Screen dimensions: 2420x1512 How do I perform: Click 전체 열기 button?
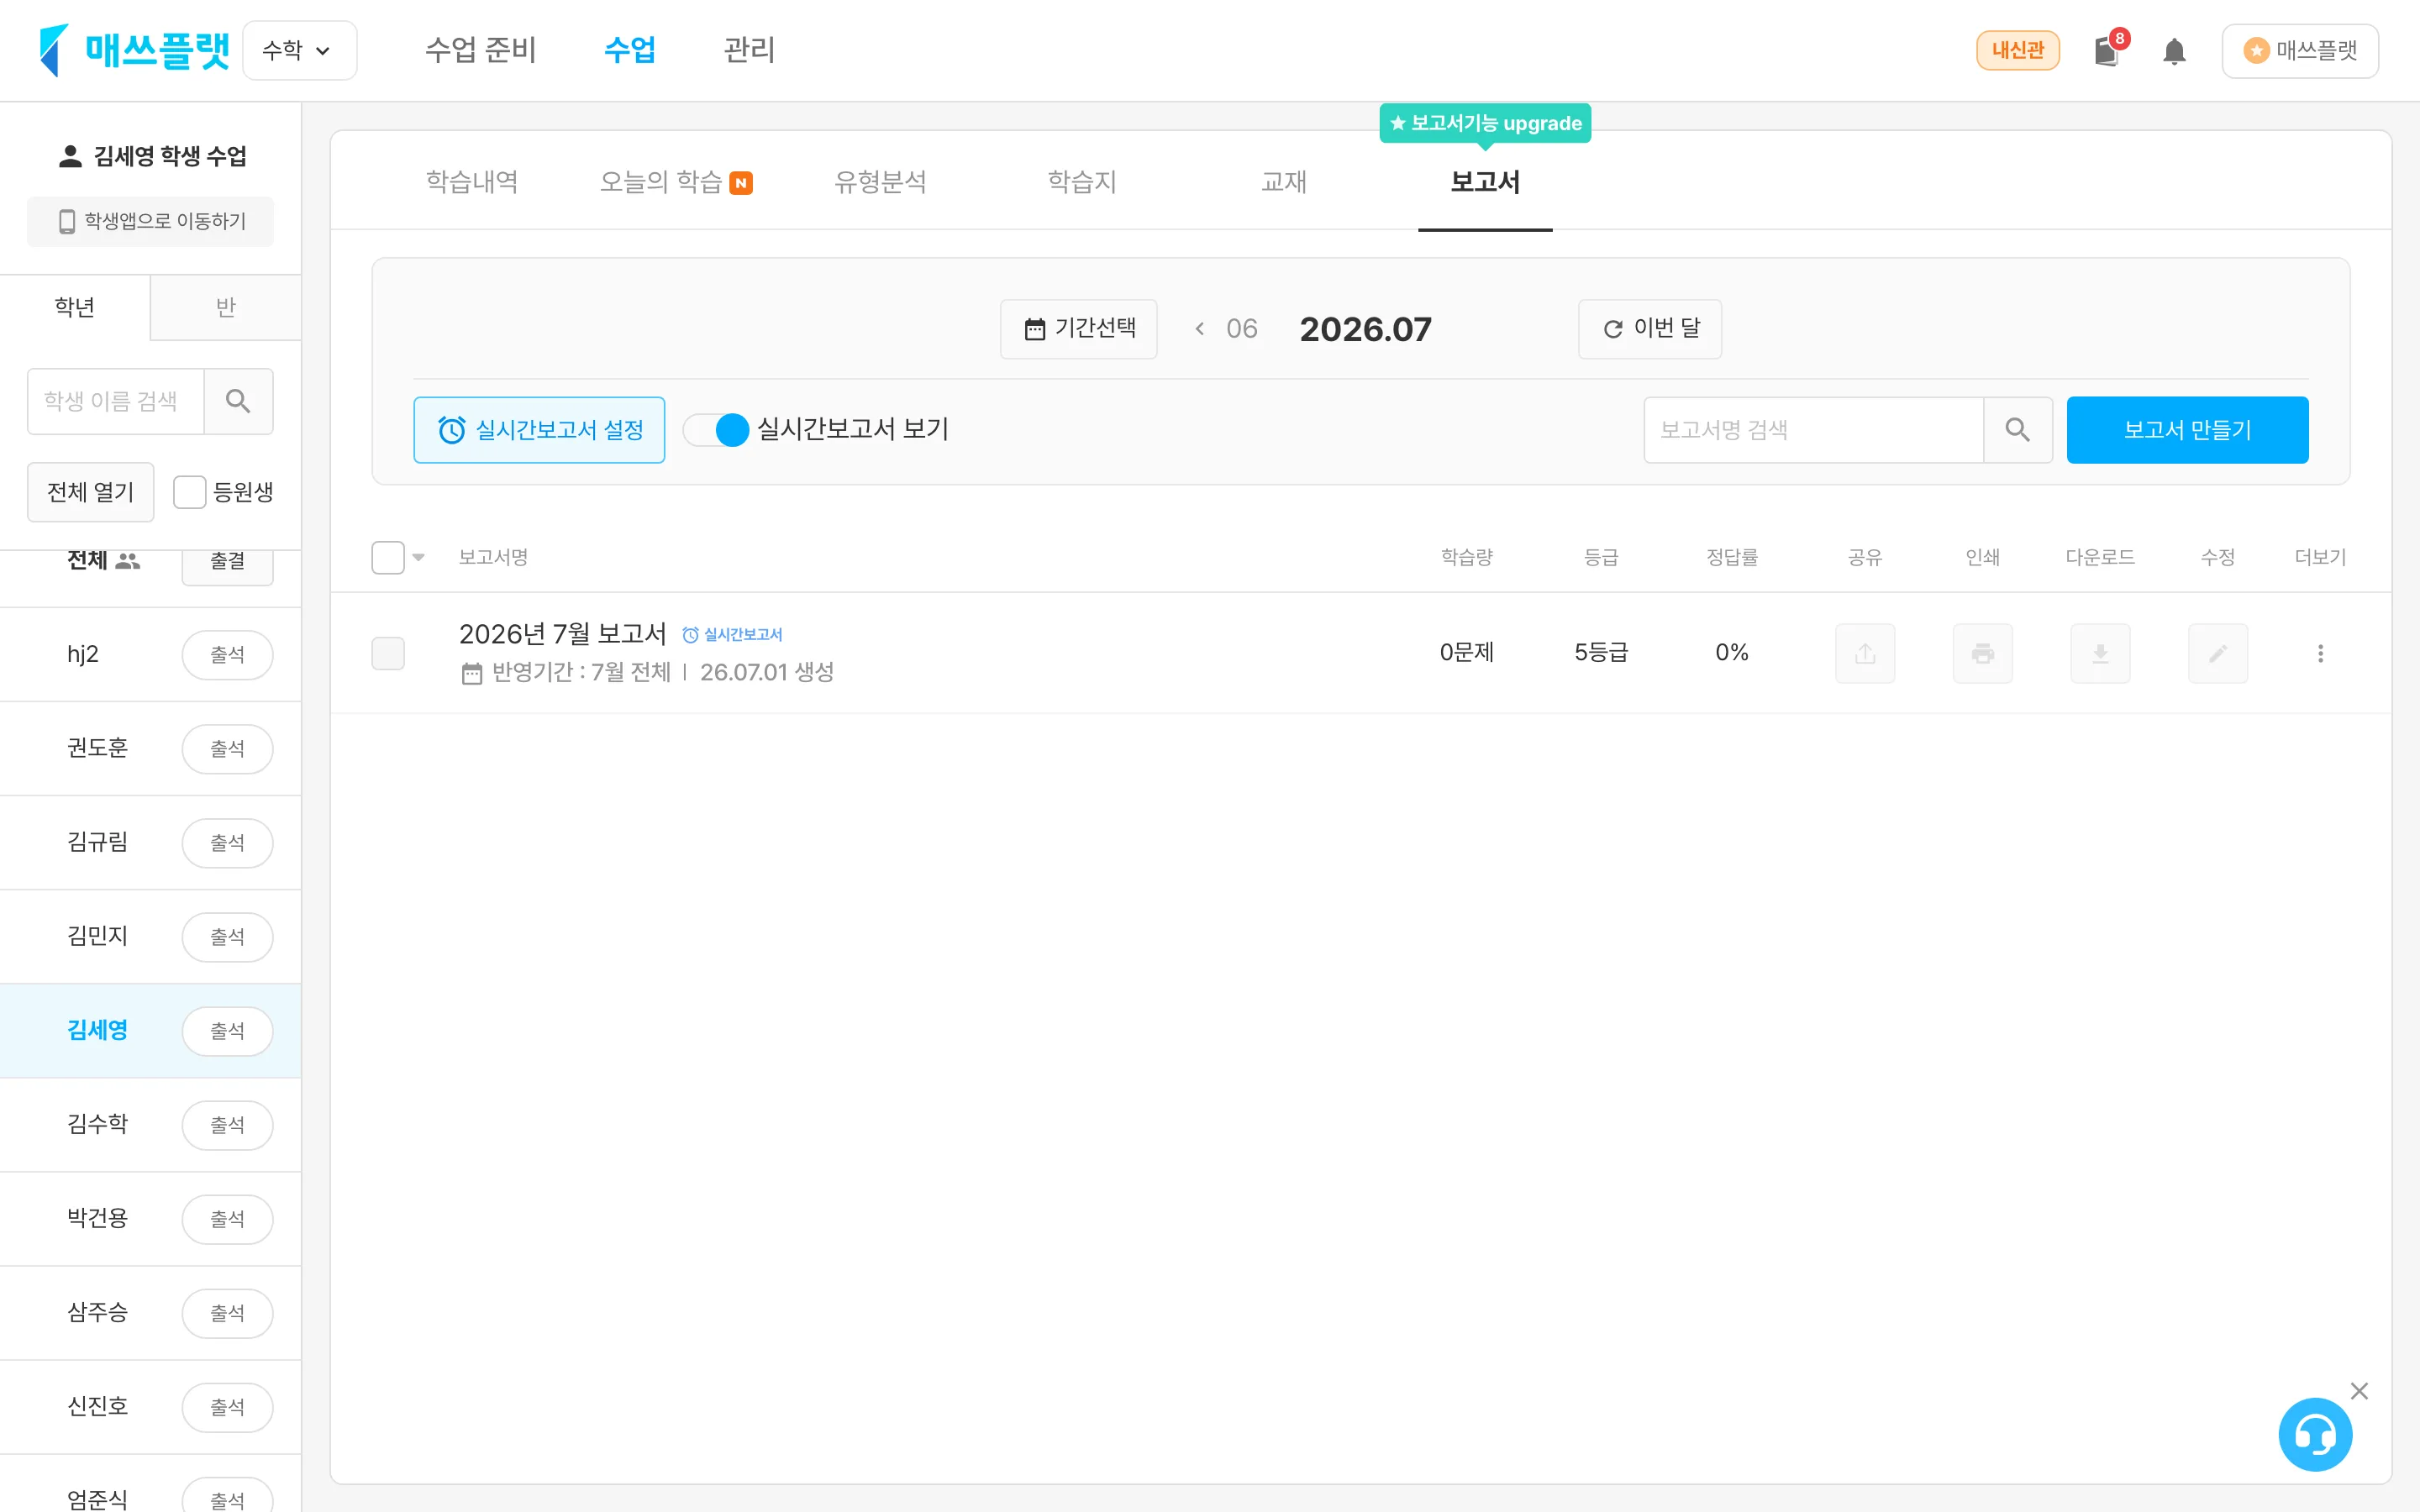coord(91,492)
